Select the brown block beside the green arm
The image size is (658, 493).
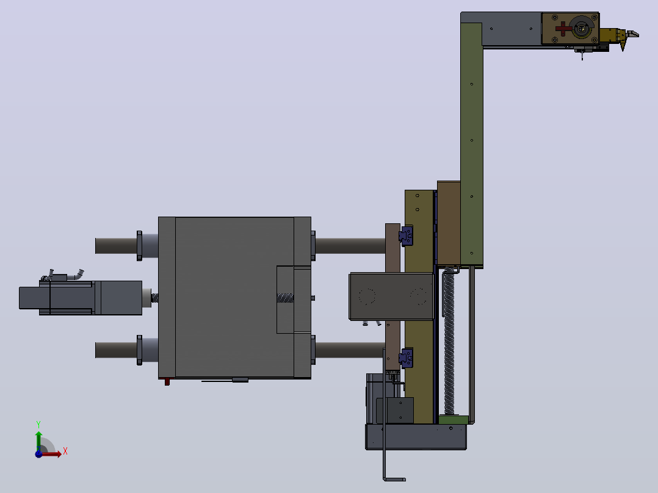(x=449, y=223)
